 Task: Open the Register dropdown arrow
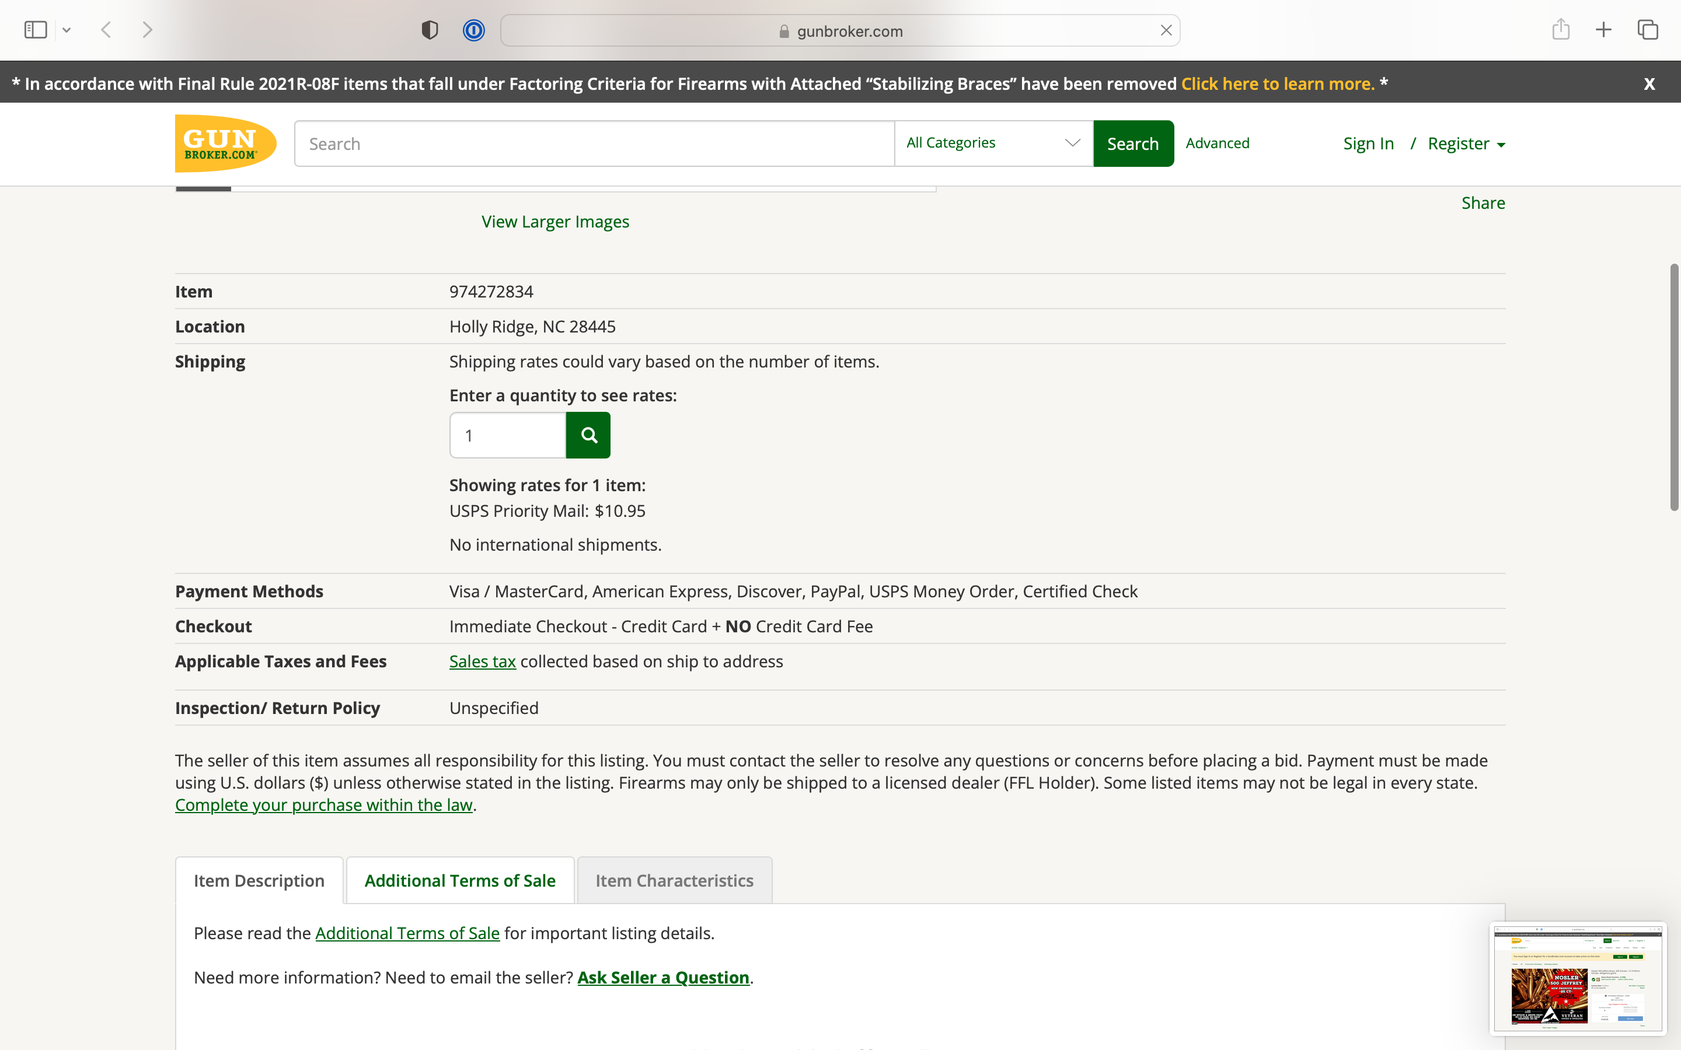tap(1502, 145)
